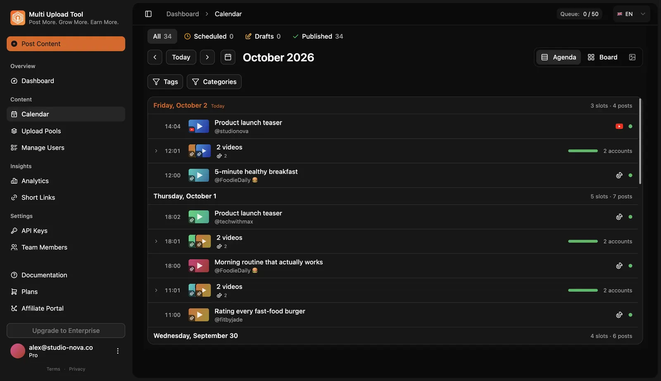Click the user avatar for alex@studio-nova.co
The width and height of the screenshot is (661, 381).
click(18, 351)
